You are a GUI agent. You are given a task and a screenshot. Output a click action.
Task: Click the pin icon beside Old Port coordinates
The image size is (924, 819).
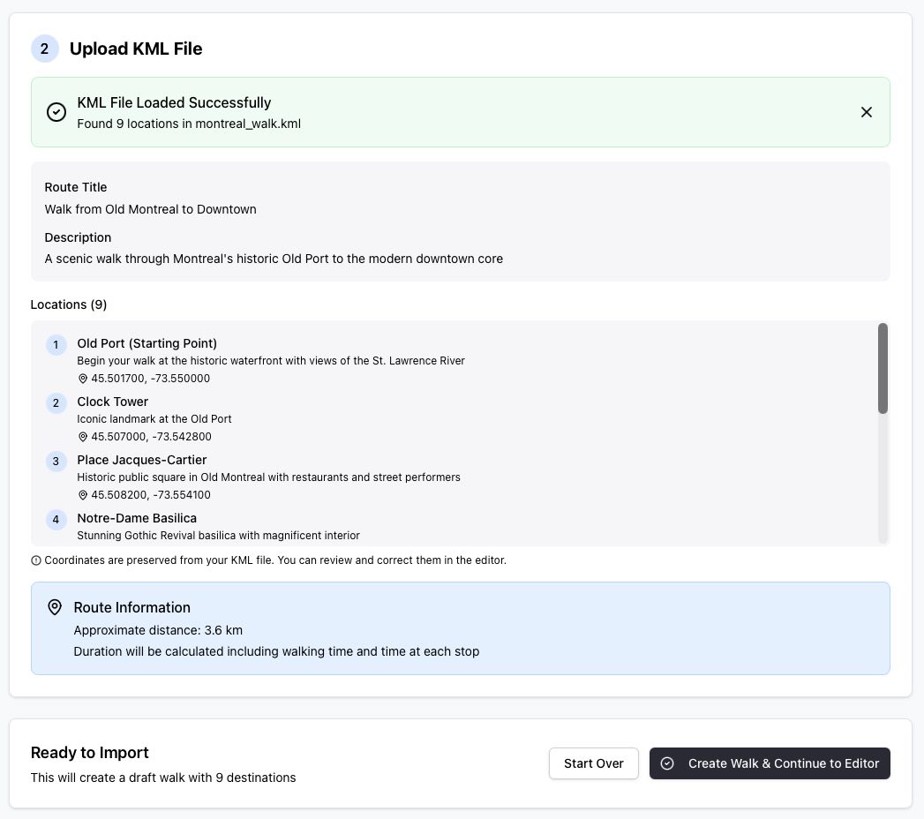click(83, 379)
